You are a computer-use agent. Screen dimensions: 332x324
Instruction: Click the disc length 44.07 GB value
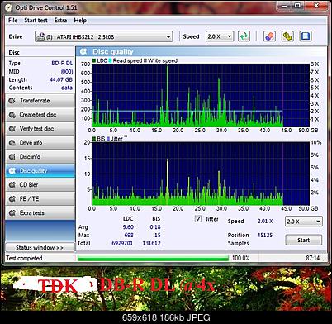point(61,79)
